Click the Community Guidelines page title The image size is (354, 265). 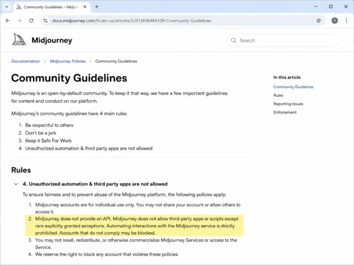click(69, 78)
